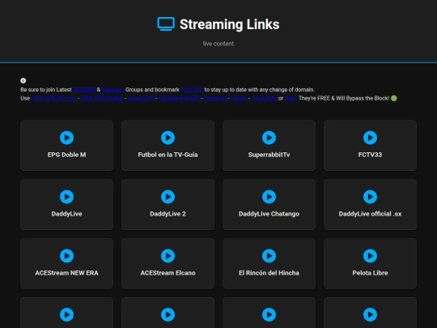Click the play icon above DaddyLive

pos(66,197)
